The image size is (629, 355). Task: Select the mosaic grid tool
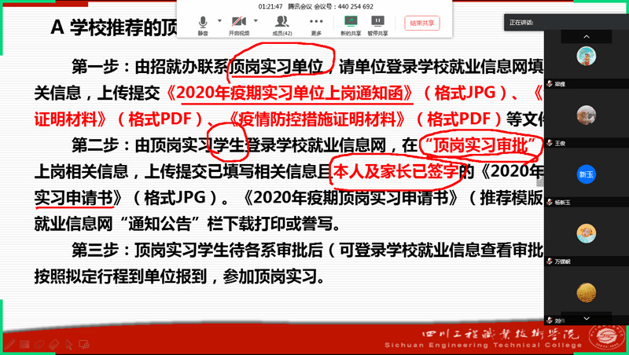point(24,344)
